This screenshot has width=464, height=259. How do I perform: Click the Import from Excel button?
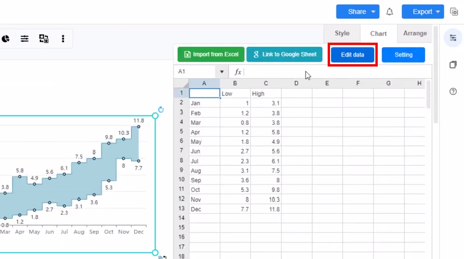pos(211,55)
